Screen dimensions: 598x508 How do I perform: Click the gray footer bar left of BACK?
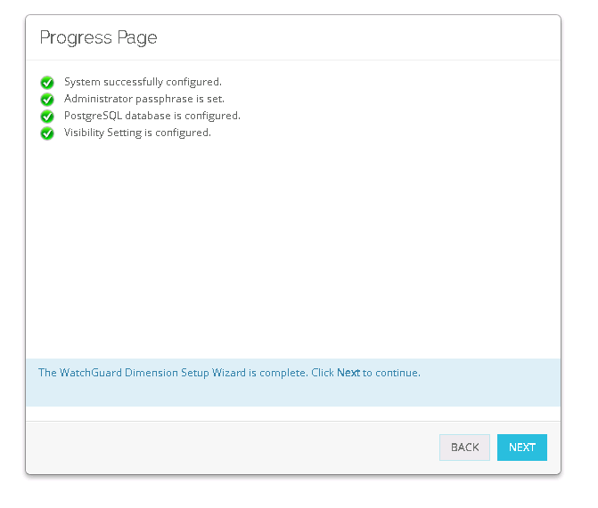[x=223, y=448]
